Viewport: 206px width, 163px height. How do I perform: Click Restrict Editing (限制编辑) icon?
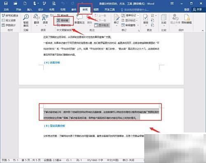pos(187,19)
